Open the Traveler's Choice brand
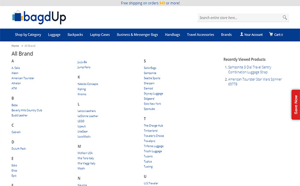This screenshot has height=186, width=300. click(x=154, y=136)
